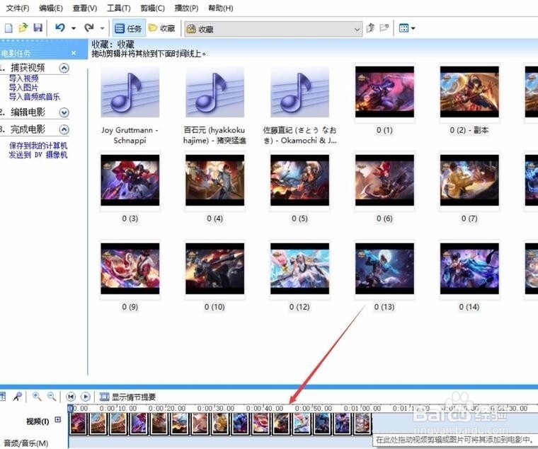Image resolution: width=538 pixels, height=449 pixels.
Task: Open the 帮助(H) menu
Action: 221,8
